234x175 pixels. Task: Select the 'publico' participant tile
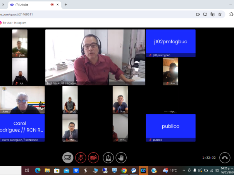pos(170,126)
